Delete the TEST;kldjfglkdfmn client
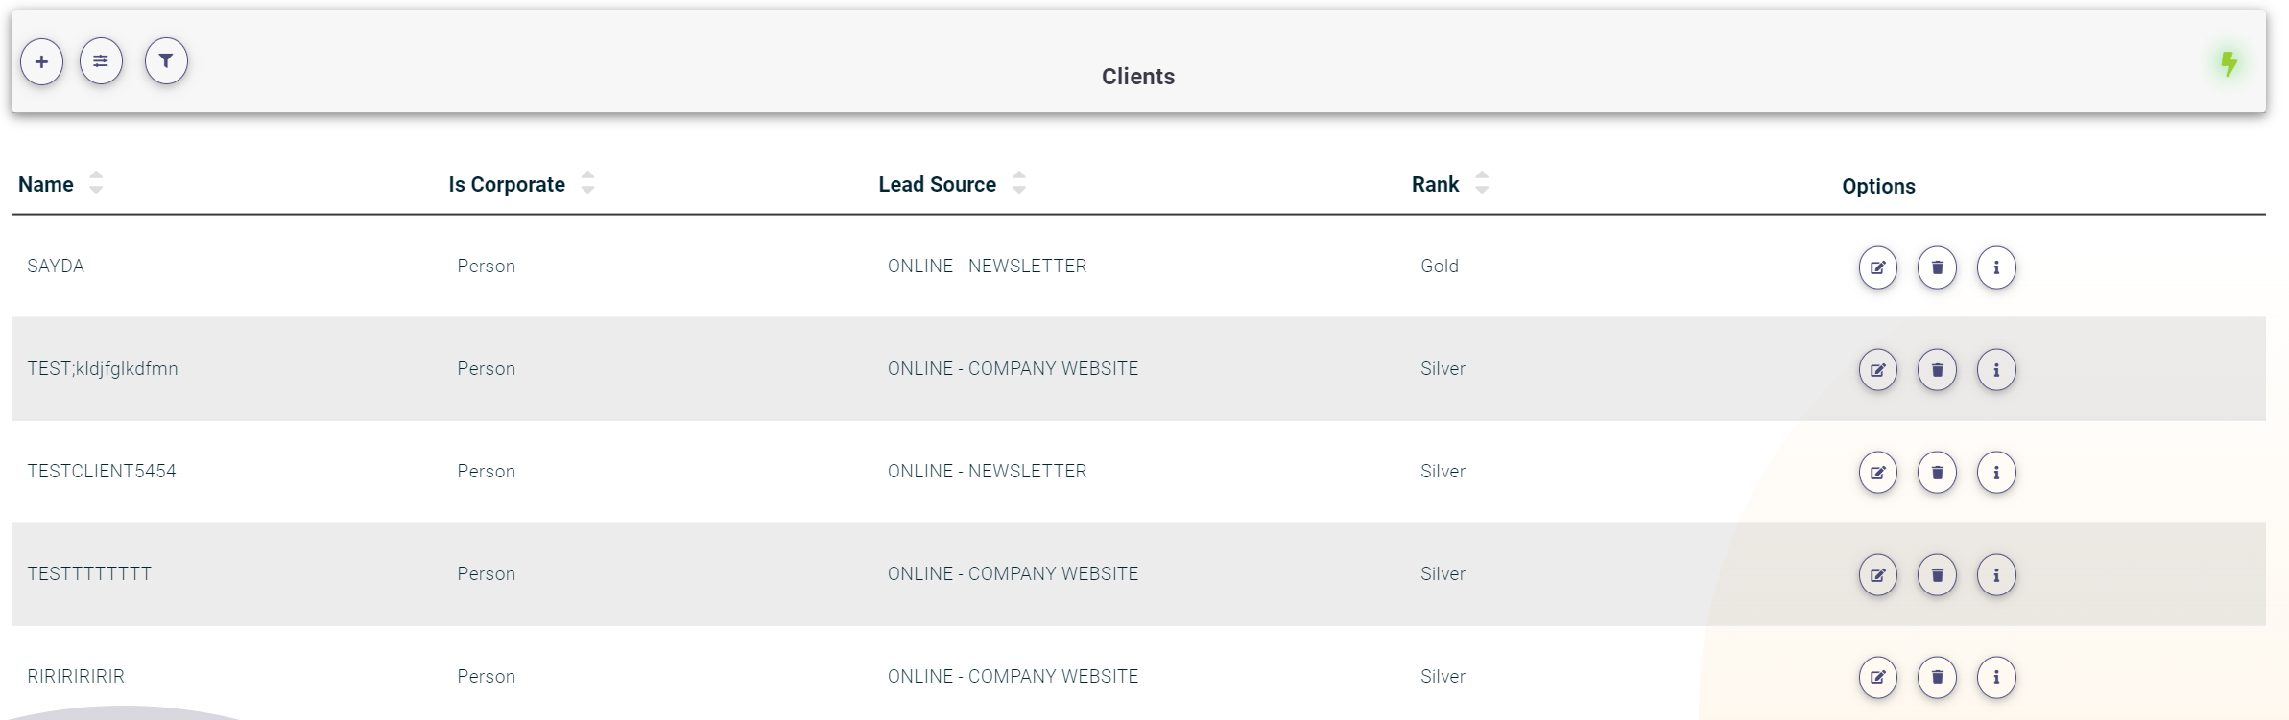This screenshot has height=720, width=2289. point(1937,370)
